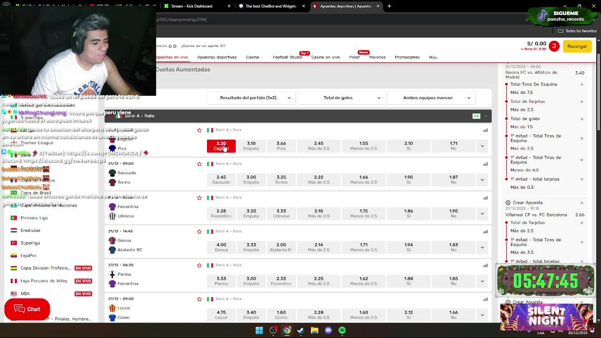Open Discord from the taskbar
Screen dimensions: 601x338
(328, 330)
